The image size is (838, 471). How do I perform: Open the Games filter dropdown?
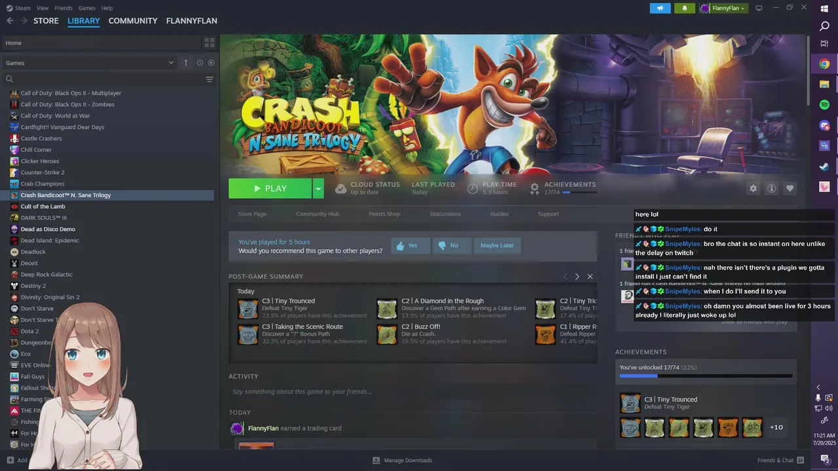tap(89, 63)
